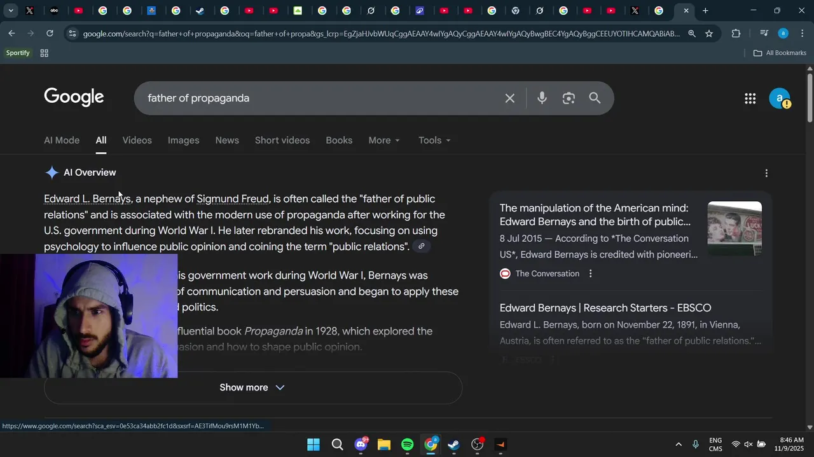Open Steam from the taskbar
Screen dimensions: 814x457
[x=453, y=444]
